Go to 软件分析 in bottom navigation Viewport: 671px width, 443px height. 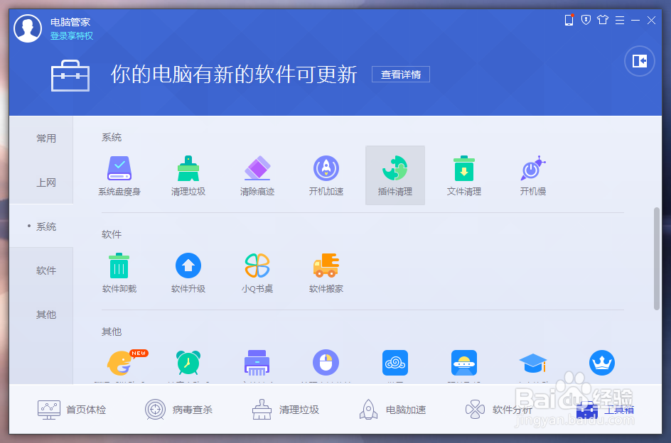[499, 410]
